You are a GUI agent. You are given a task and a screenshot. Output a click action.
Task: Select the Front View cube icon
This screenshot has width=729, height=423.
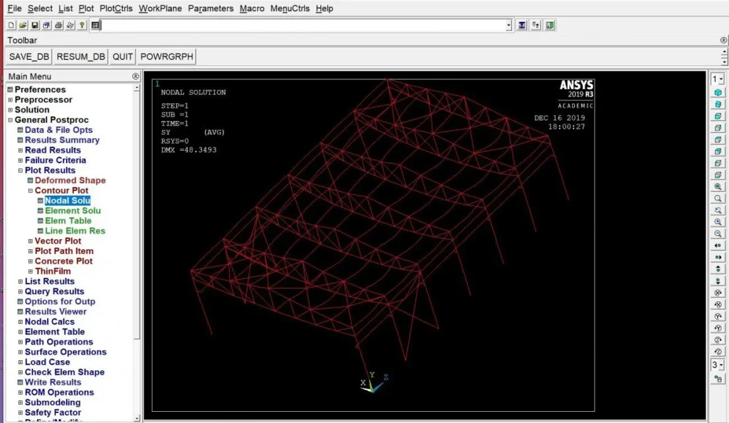718,116
